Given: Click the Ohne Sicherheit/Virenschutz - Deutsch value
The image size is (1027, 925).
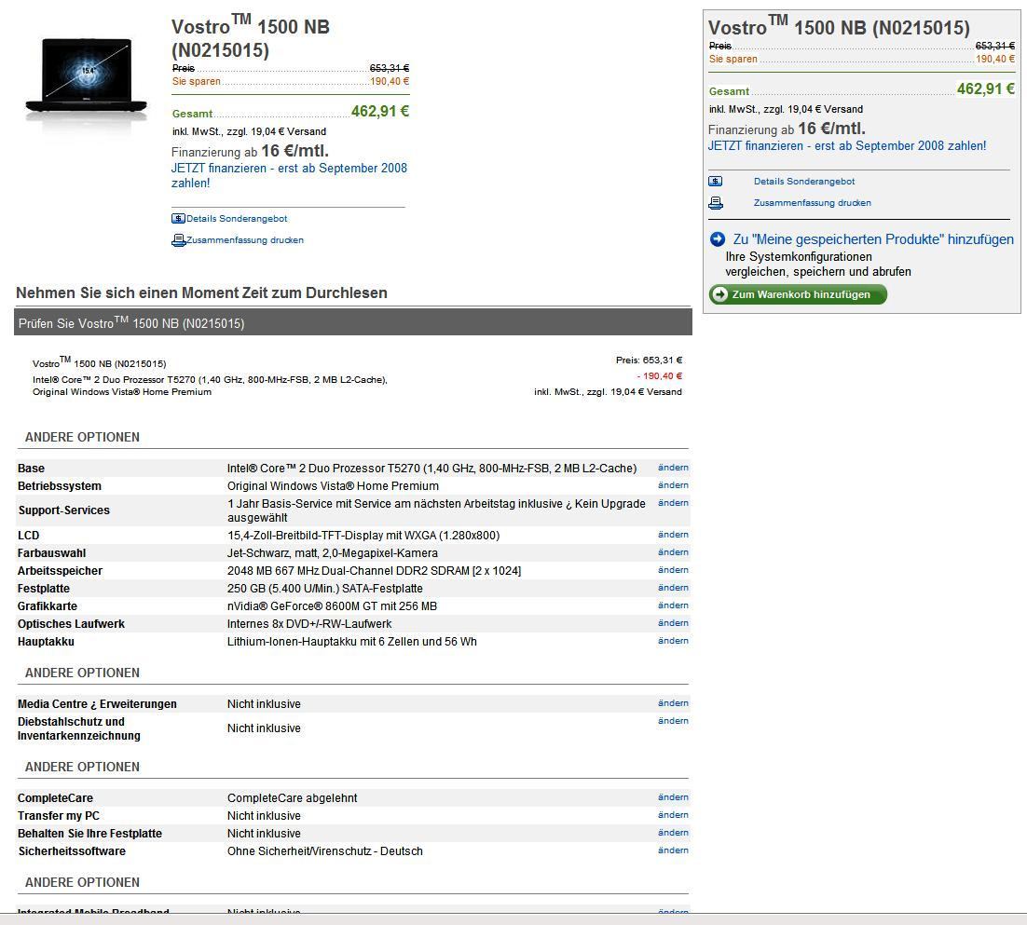Looking at the screenshot, I should pos(325,851).
